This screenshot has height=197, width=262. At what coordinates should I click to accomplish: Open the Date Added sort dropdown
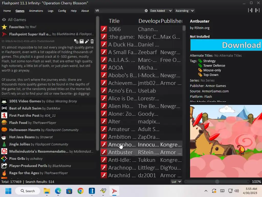[x=161, y=11]
